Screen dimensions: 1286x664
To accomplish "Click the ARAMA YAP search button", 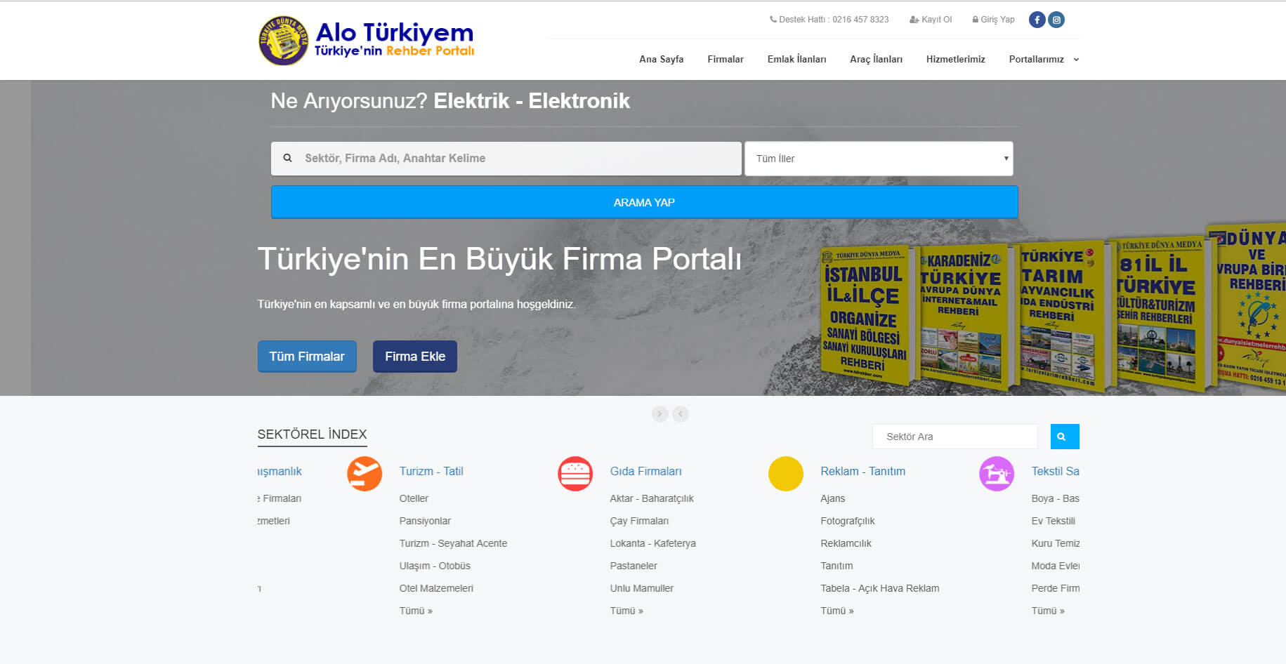I will 644,202.
